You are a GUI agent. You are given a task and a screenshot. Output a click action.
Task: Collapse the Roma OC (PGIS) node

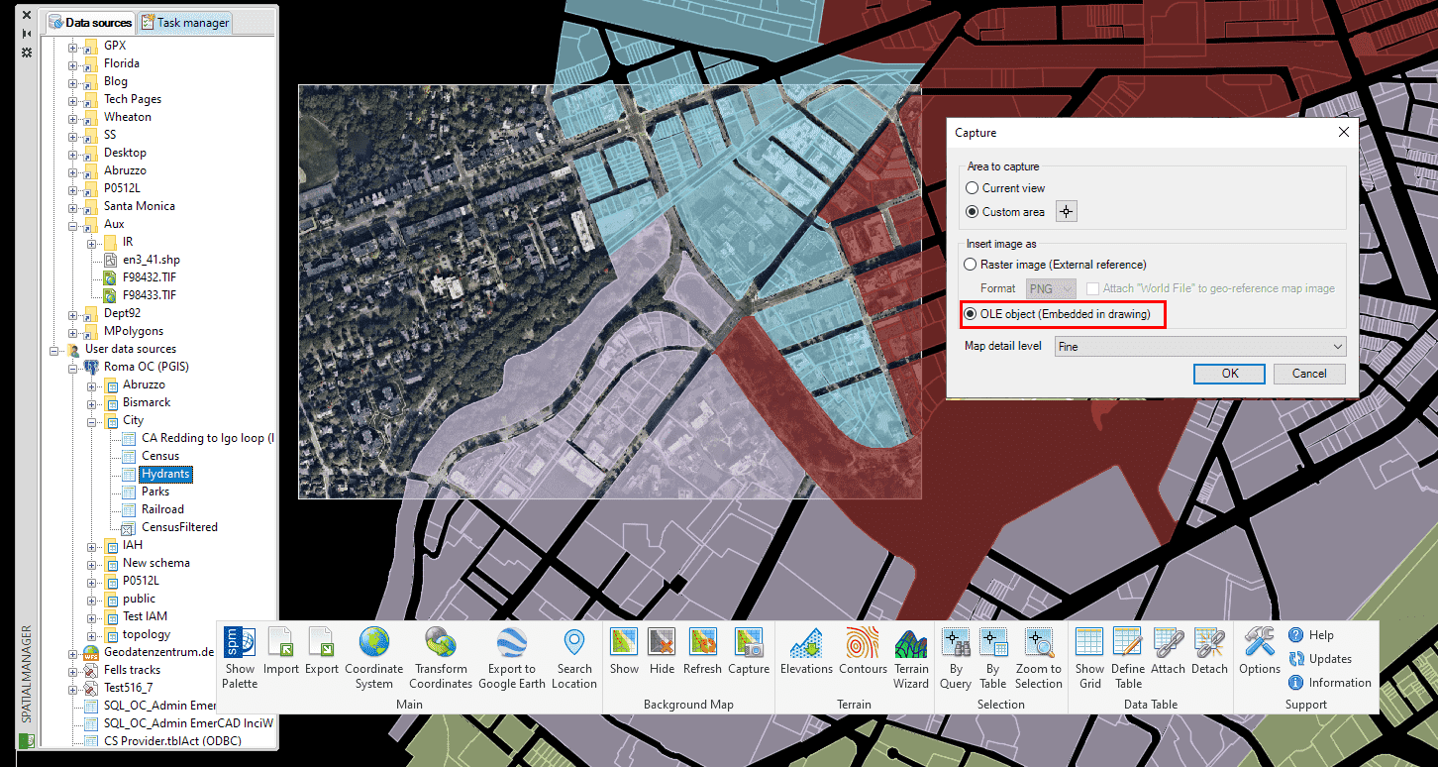[x=73, y=367]
